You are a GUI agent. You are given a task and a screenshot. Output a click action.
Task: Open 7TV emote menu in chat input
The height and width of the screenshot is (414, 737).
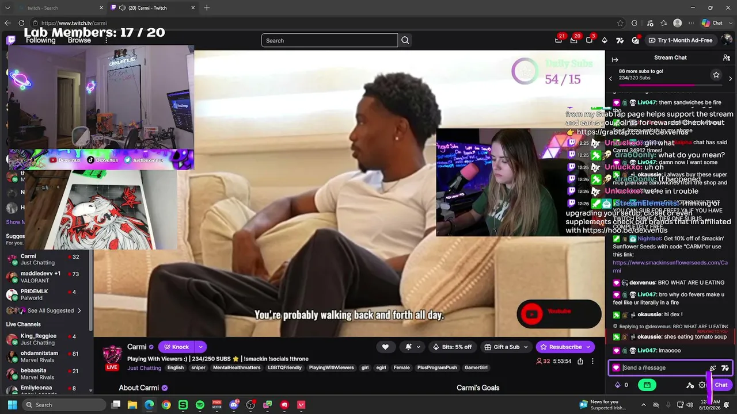coord(725,368)
